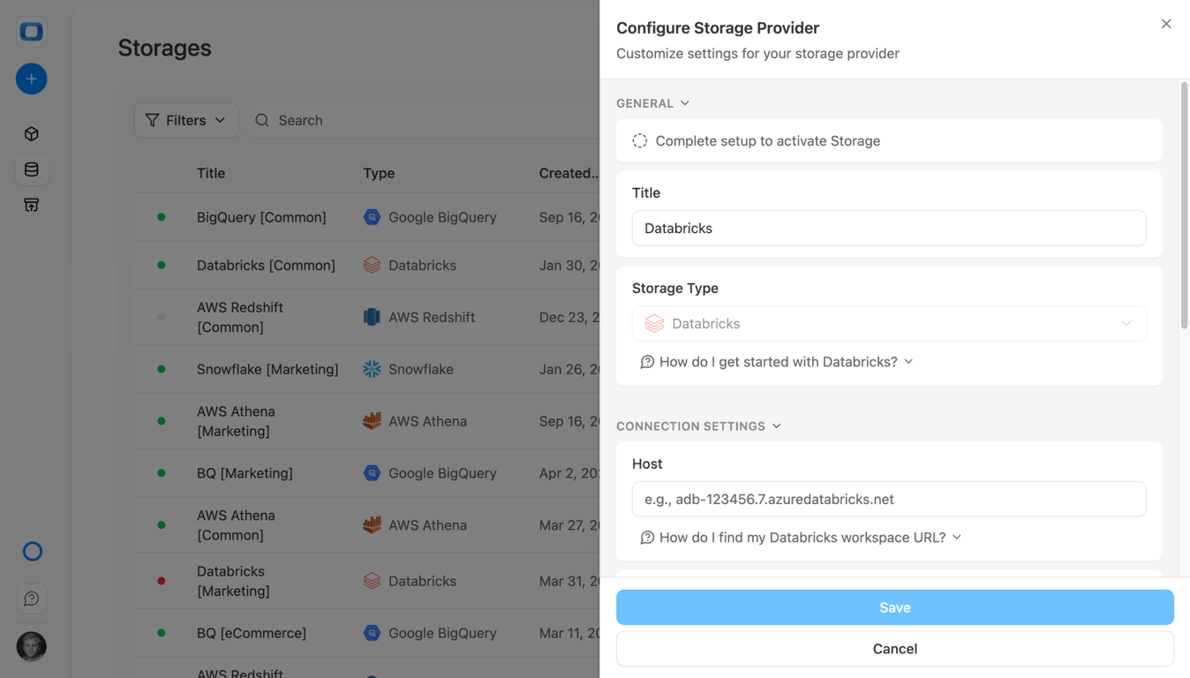
Task: Click the Google BigQuery icon in BigQuery [Common] row
Action: 372,217
